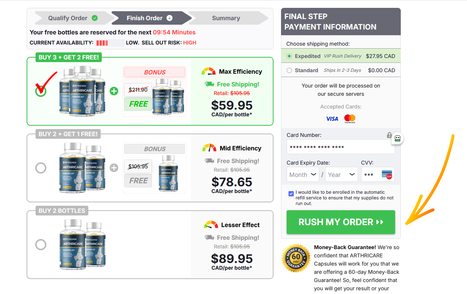
Task: Choose Standard shipping method
Action: click(x=289, y=70)
